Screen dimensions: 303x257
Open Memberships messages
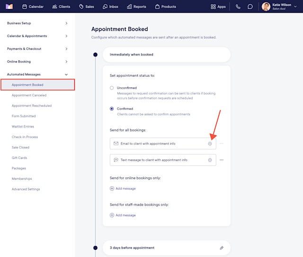(22, 179)
